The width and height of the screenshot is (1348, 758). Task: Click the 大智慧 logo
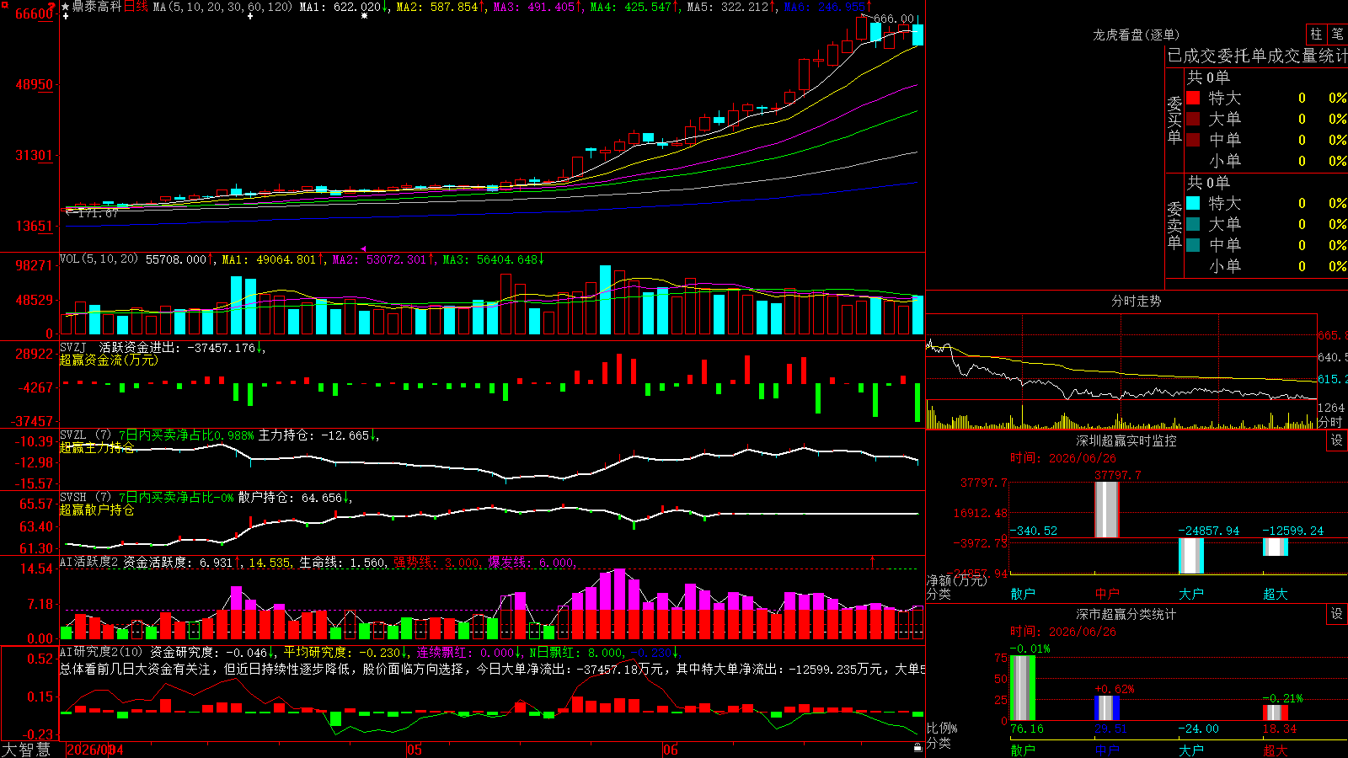(26, 750)
